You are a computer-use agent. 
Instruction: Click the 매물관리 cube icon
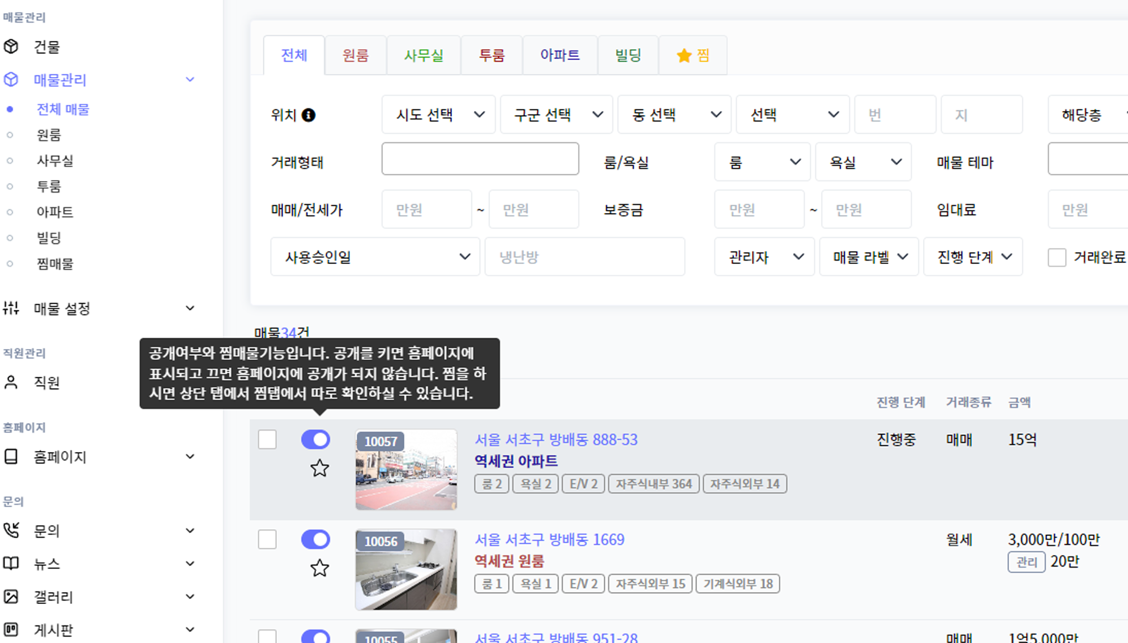pyautogui.click(x=11, y=79)
